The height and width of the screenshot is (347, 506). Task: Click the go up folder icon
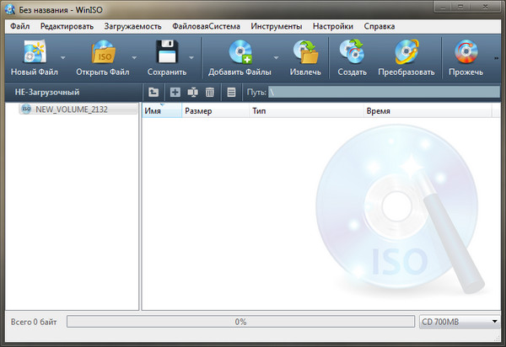pyautogui.click(x=153, y=92)
